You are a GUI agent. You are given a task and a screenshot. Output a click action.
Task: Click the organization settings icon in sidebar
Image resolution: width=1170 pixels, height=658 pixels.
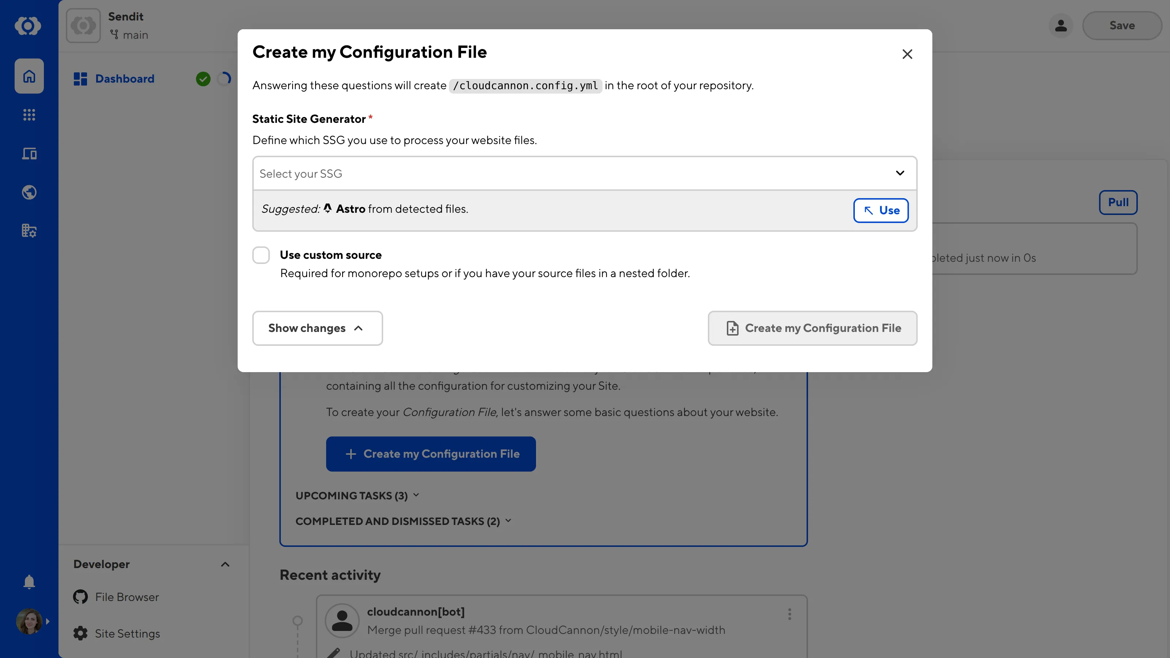(x=29, y=231)
